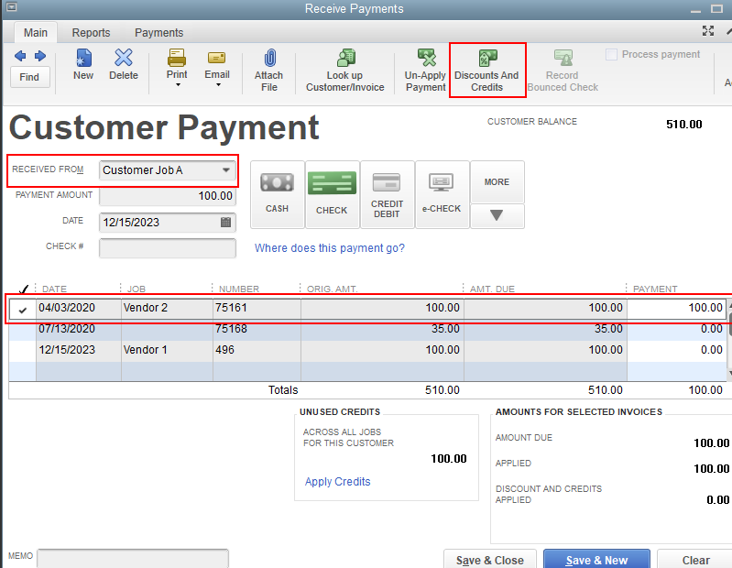Select Cash payment method
This screenshot has height=568, width=732.
[x=278, y=194]
